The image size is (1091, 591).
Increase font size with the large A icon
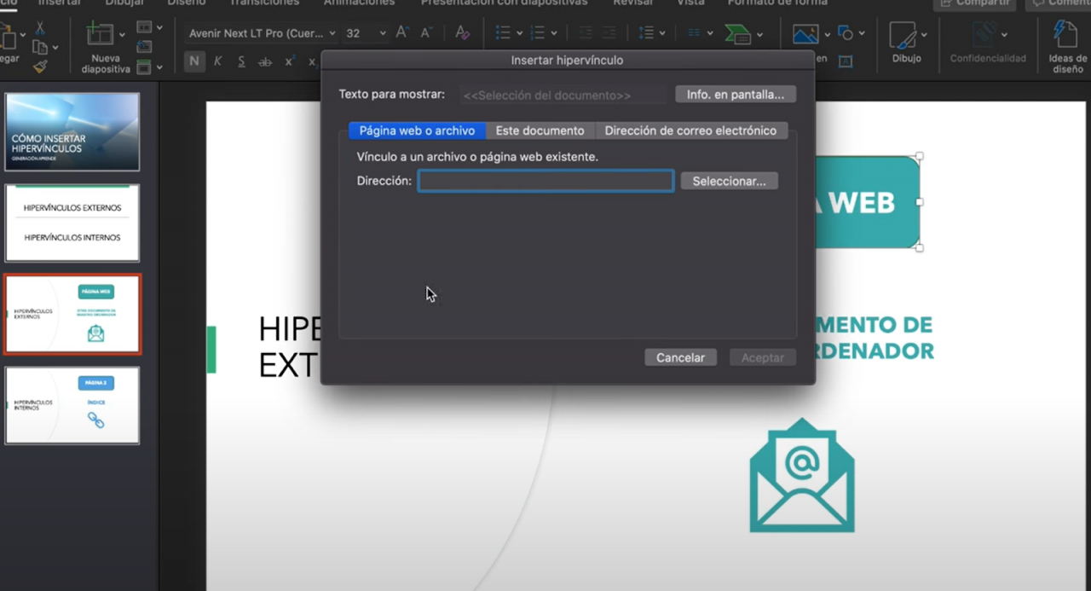coord(402,33)
